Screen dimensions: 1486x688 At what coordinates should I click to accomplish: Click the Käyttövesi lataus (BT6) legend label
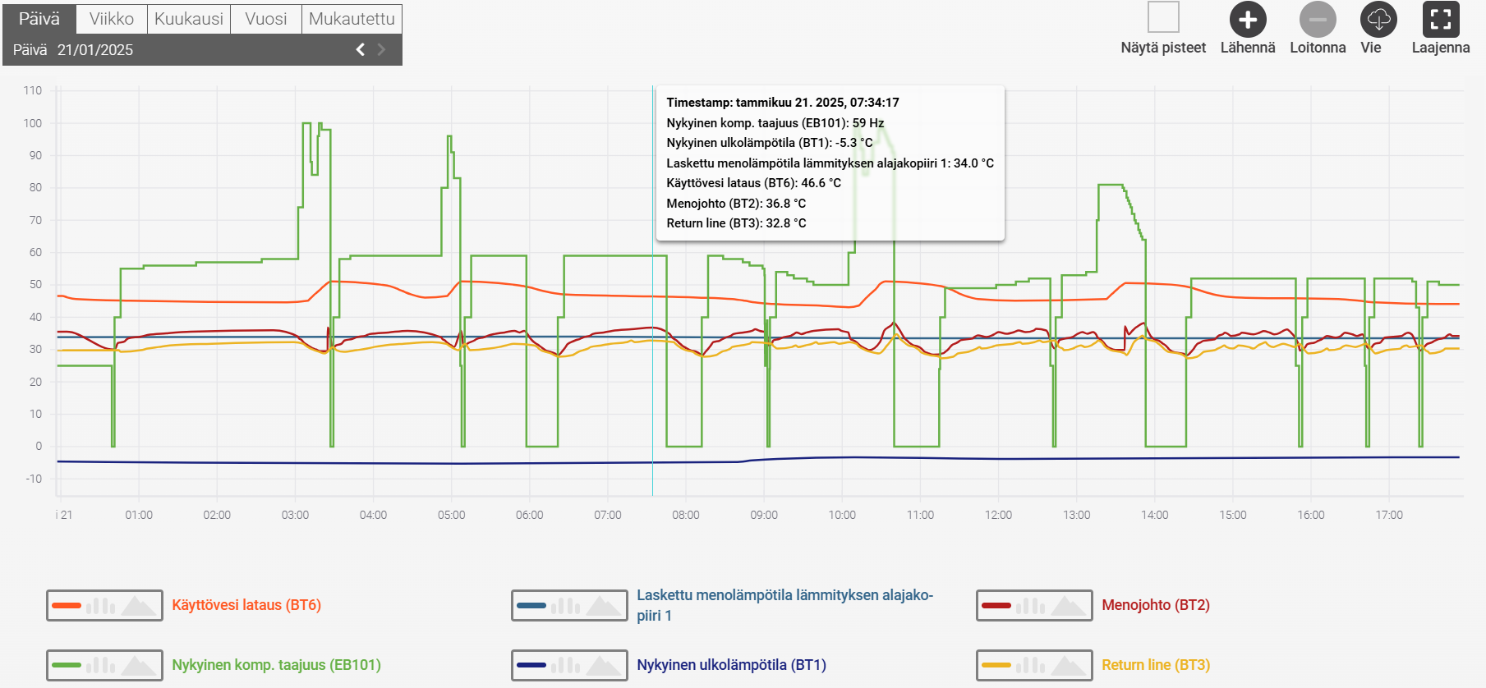tap(246, 605)
